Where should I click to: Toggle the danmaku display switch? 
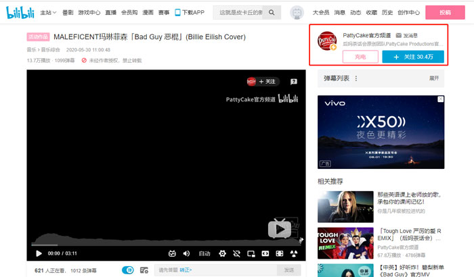[128, 270]
